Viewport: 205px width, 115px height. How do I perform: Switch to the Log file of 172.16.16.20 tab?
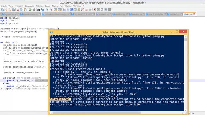83,14
